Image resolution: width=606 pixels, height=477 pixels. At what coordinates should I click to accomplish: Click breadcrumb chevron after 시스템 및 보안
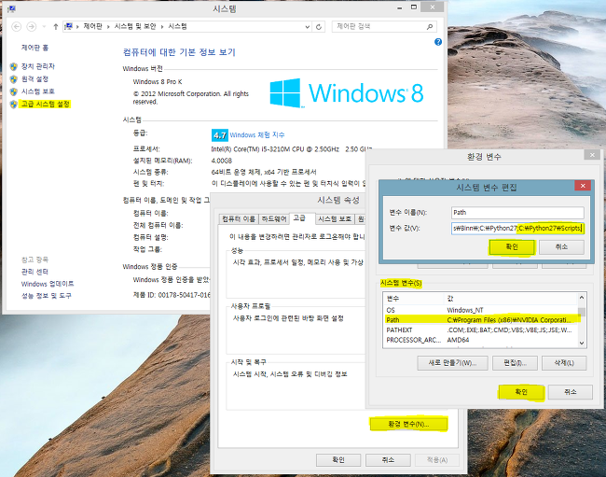pyautogui.click(x=162, y=27)
